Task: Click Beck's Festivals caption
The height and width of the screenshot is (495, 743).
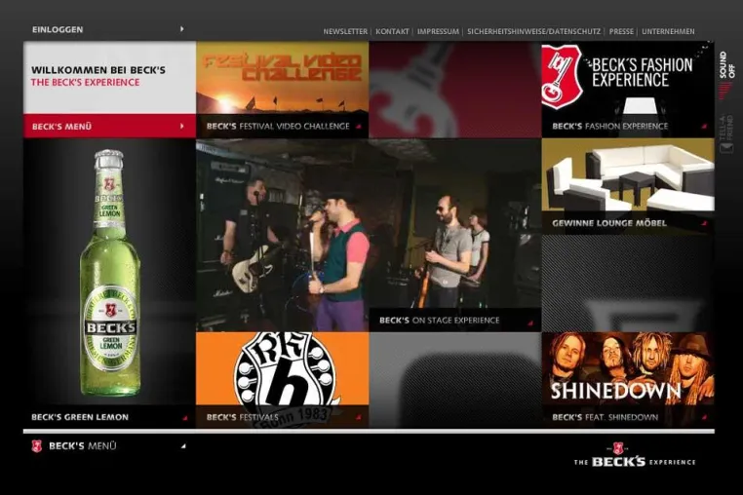Action: click(242, 417)
